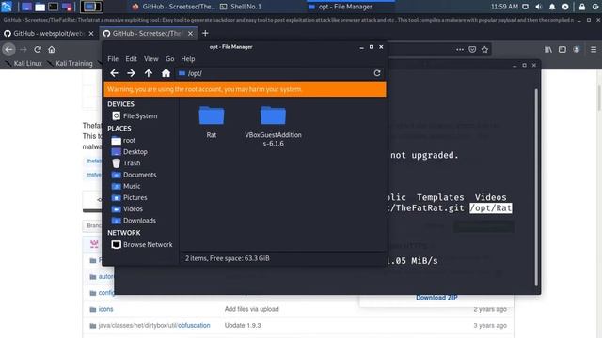Open the browser library icon

tap(548, 50)
